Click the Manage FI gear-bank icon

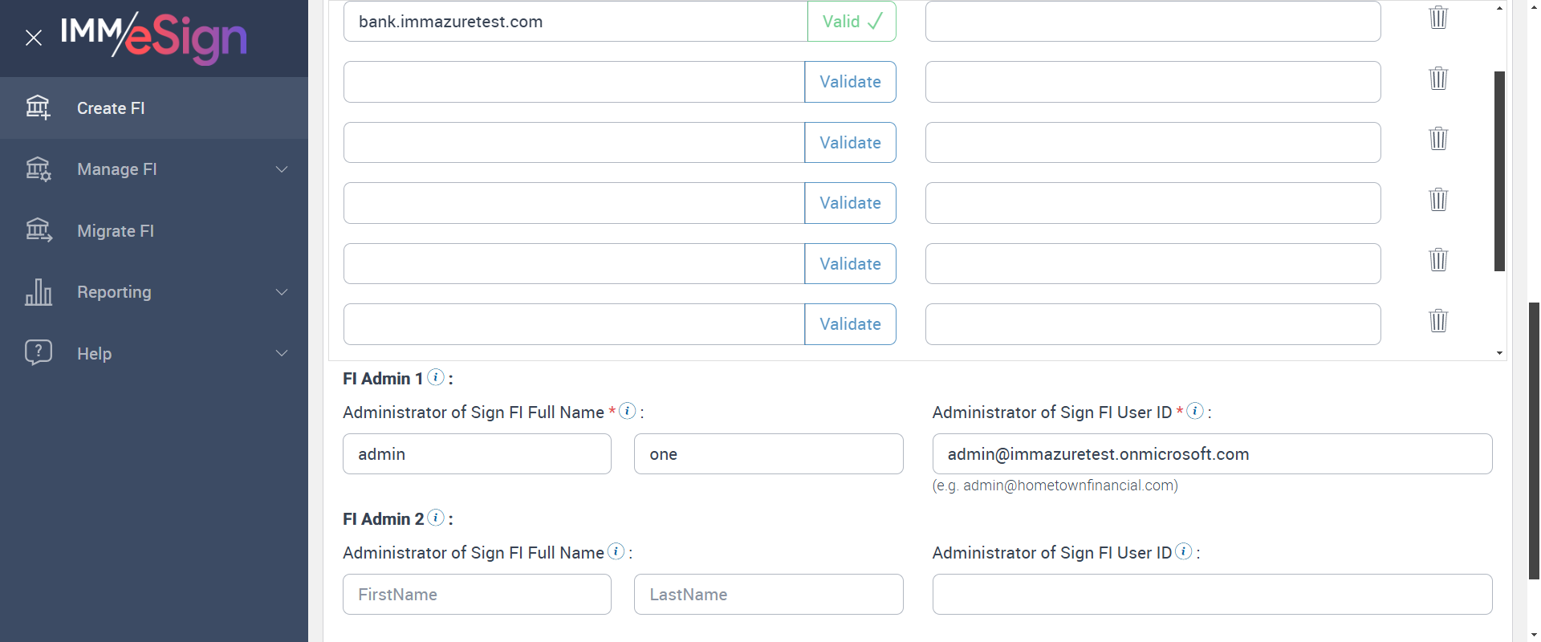pyautogui.click(x=38, y=169)
